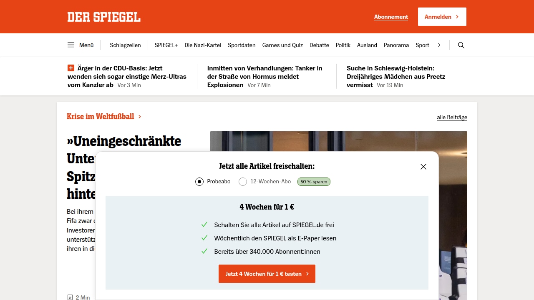
Task: Click the DER SPIEGEL logo
Action: (x=104, y=17)
